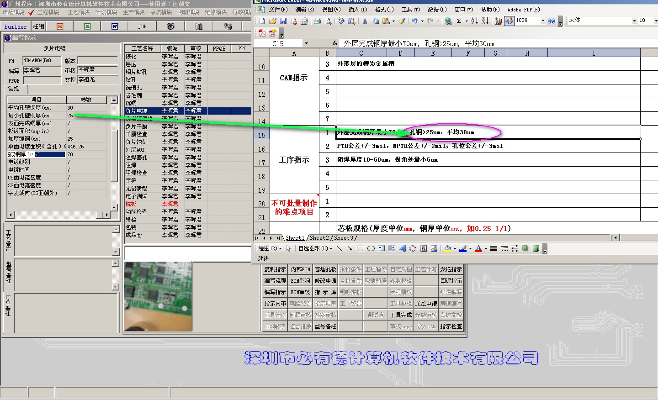This screenshot has height=400, width=658.
Task: Click the database cylinder icon button
Action: coord(199,26)
